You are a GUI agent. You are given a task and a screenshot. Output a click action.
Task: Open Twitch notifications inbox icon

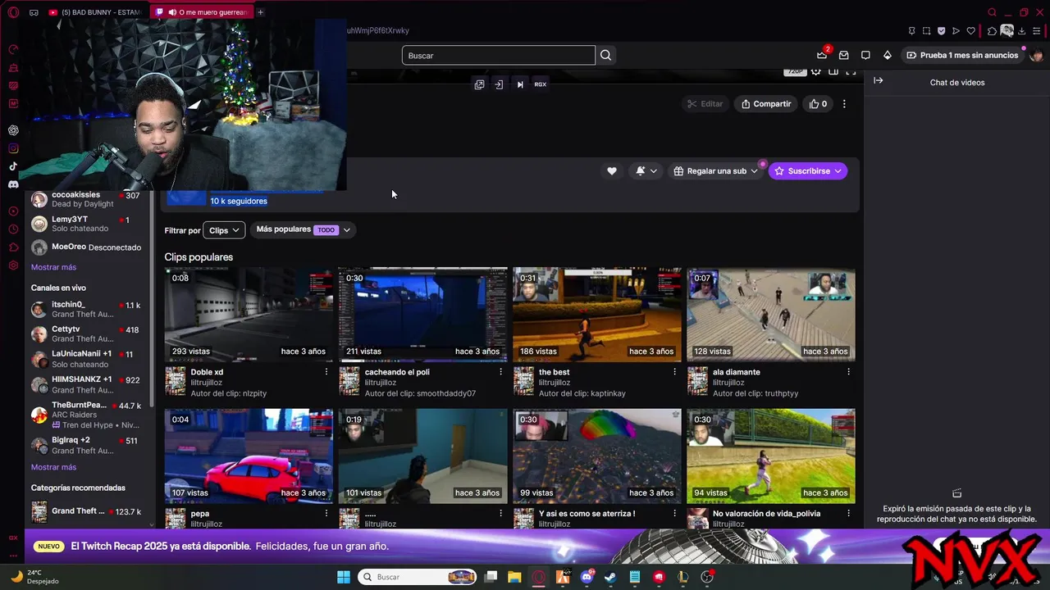coord(843,55)
